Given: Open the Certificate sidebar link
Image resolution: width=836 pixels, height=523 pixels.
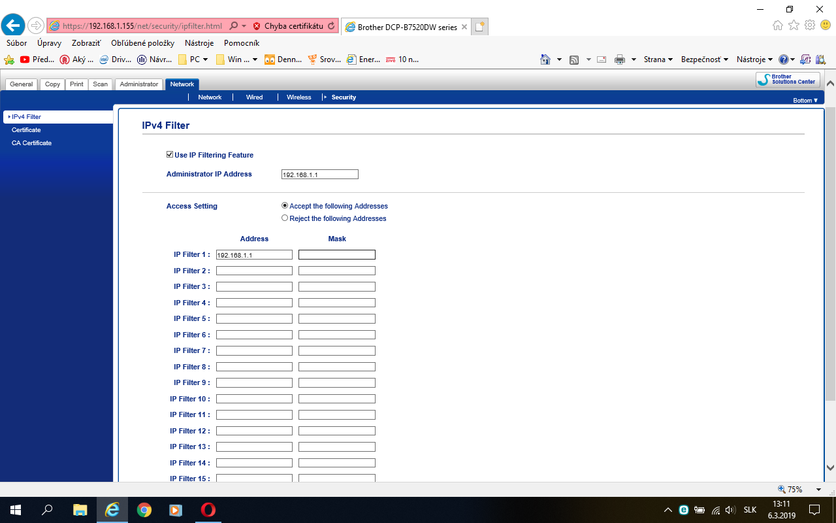Looking at the screenshot, I should pyautogui.click(x=26, y=130).
